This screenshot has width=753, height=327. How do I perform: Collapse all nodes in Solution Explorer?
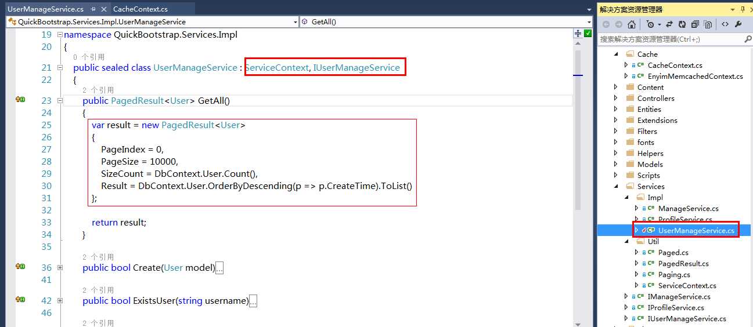click(694, 24)
